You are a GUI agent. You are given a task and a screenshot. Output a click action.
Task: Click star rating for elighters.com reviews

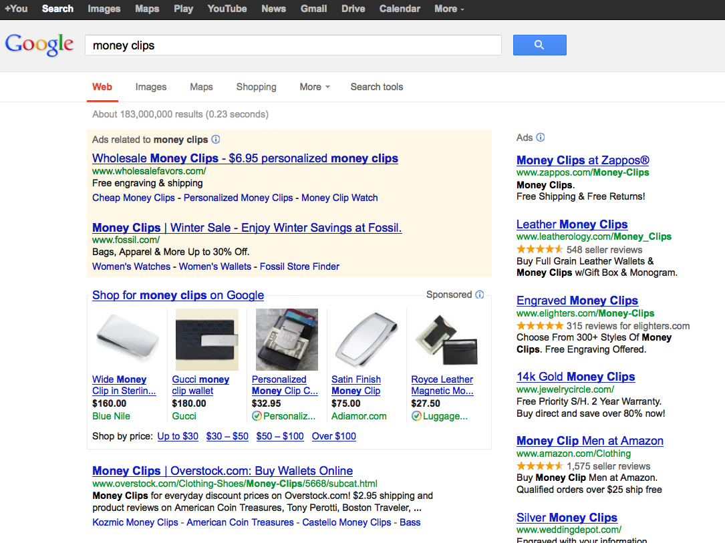click(540, 326)
